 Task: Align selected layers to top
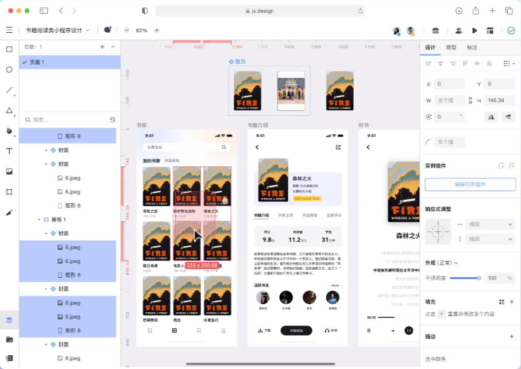(x=465, y=63)
